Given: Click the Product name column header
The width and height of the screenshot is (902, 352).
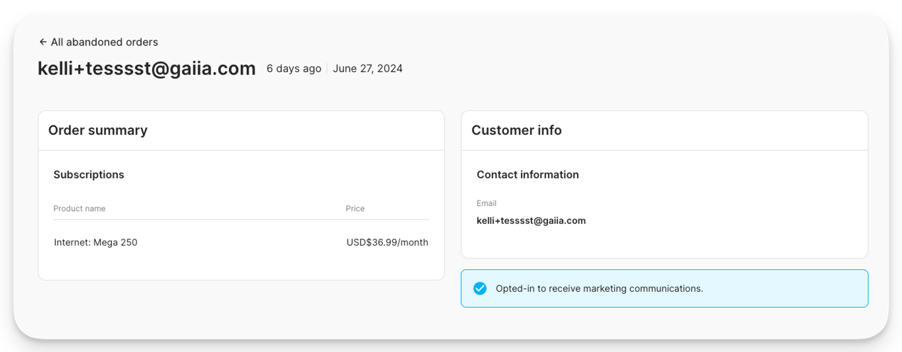Looking at the screenshot, I should 79,208.
